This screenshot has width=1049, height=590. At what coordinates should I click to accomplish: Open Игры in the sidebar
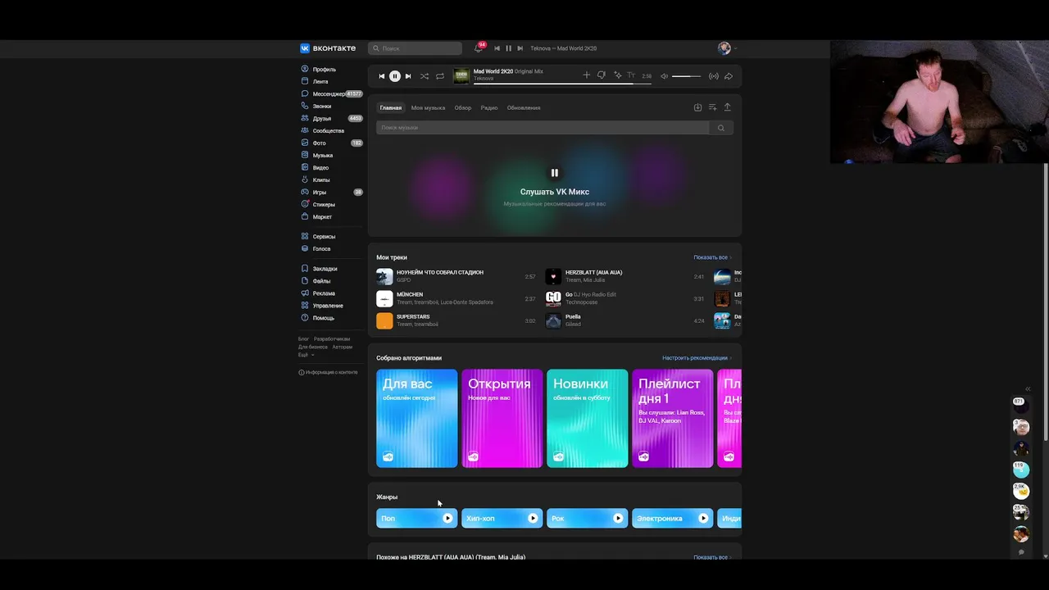click(320, 193)
